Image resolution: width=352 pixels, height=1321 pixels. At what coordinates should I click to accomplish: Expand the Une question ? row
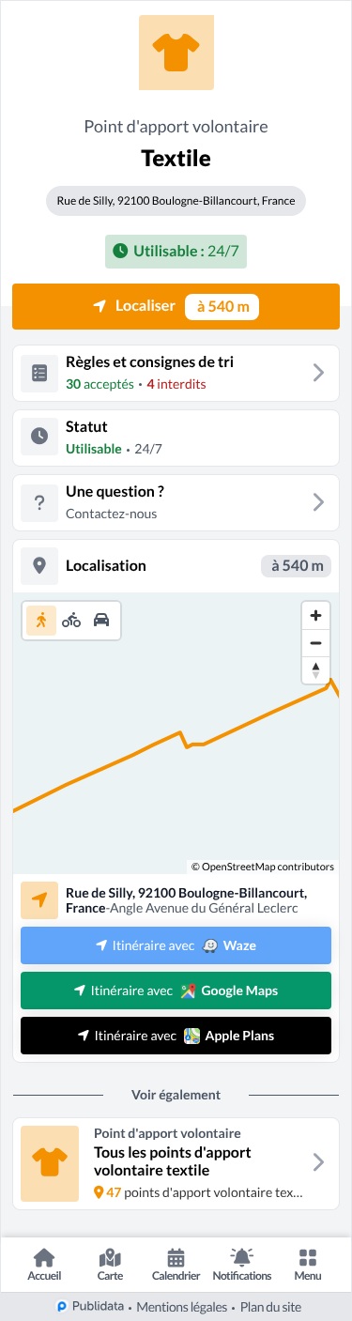pos(176,502)
